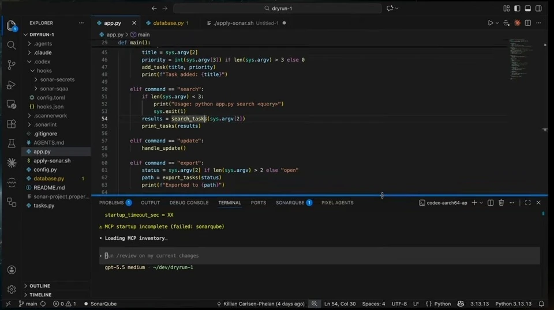Switch to the ./apply-sonar.sh Untitled-1 tab
The height and width of the screenshot is (310, 554).
click(246, 23)
